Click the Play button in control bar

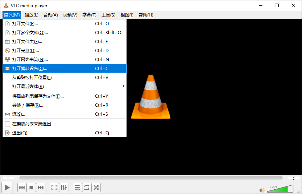click(7, 188)
